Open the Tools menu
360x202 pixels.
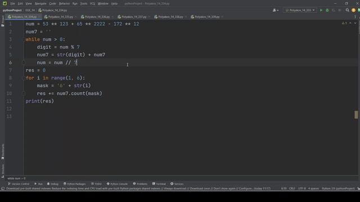pos(84,3)
